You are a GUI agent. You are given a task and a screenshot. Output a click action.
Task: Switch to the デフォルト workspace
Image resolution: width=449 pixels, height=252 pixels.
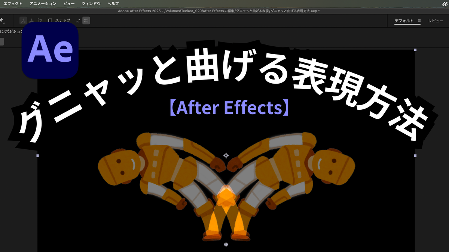point(404,21)
